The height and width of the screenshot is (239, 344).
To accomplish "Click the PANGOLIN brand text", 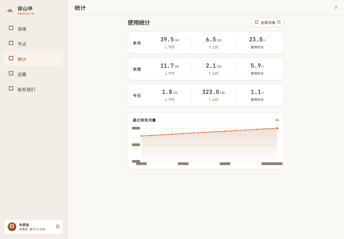I will [x=26, y=14].
